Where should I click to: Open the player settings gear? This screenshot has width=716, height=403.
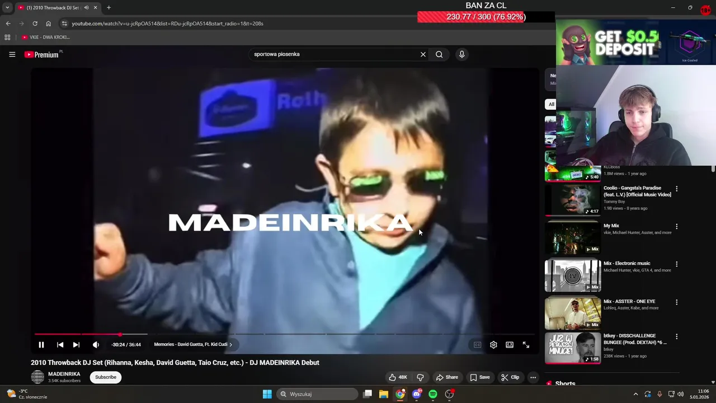click(x=493, y=345)
